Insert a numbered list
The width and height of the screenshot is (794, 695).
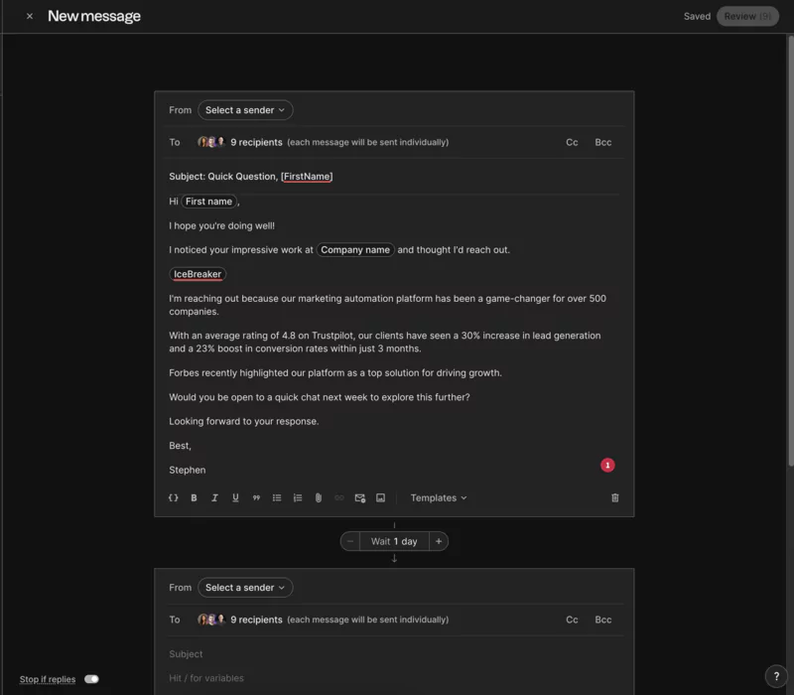click(x=298, y=498)
